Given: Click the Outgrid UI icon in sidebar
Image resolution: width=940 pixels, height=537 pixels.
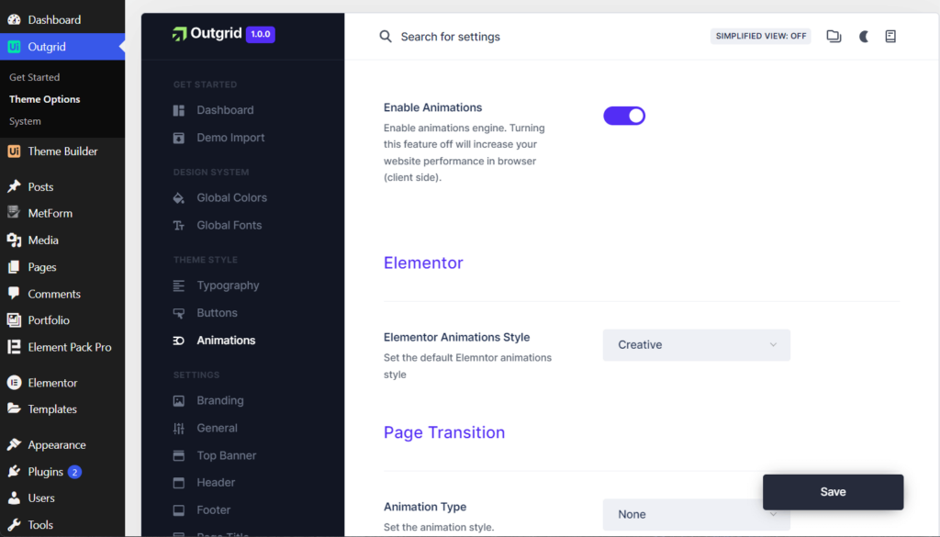Looking at the screenshot, I should click(14, 47).
